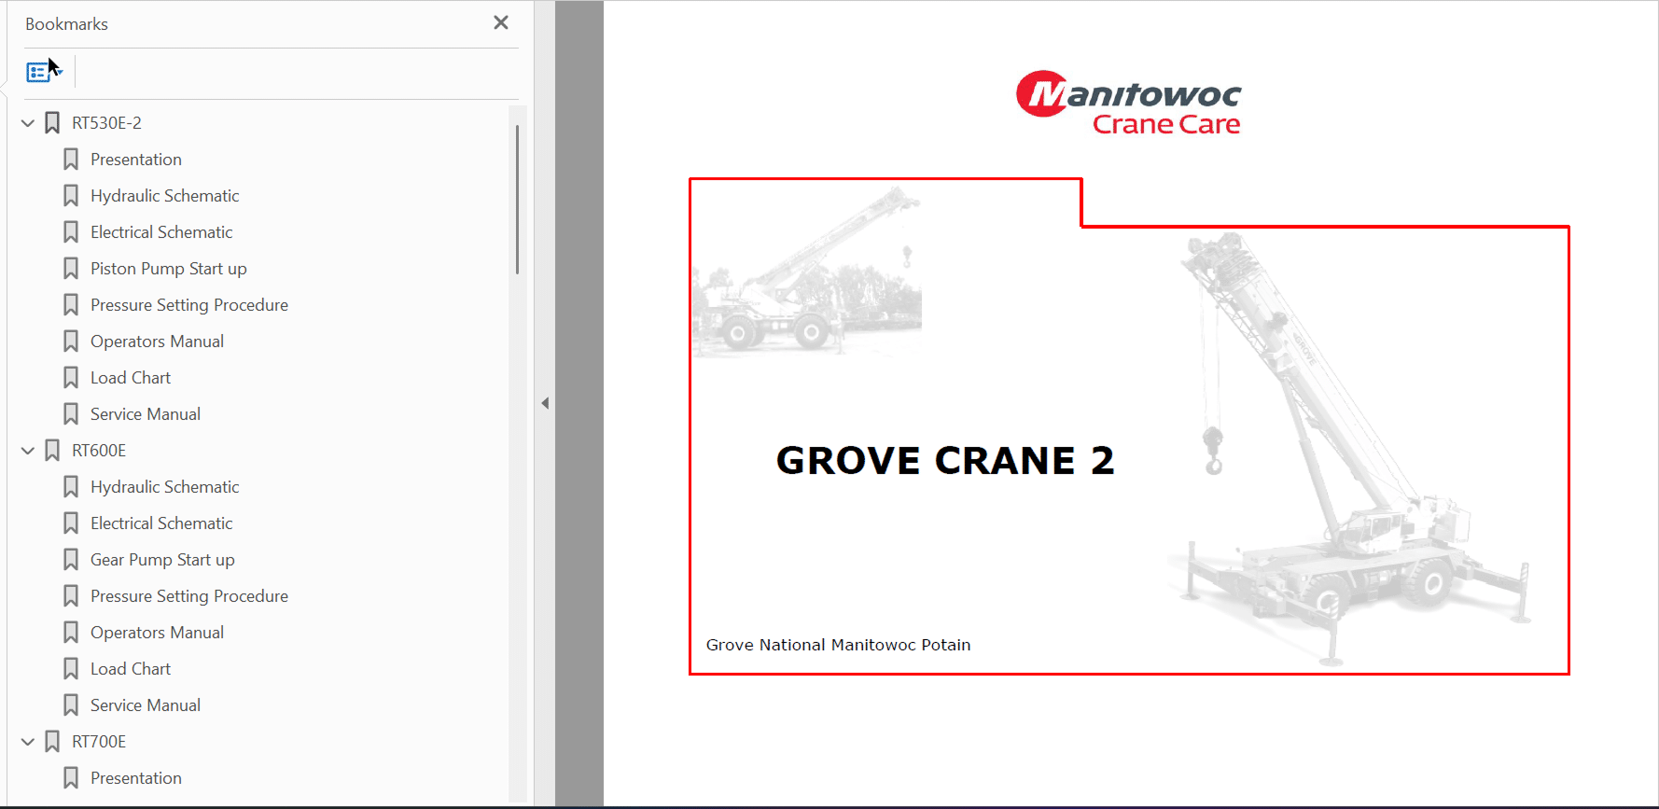The height and width of the screenshot is (809, 1659).
Task: Click the bookmarks panel vertical scrollbar
Action: (x=517, y=200)
